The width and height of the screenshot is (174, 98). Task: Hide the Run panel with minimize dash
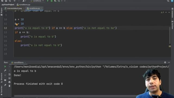pos(169,62)
